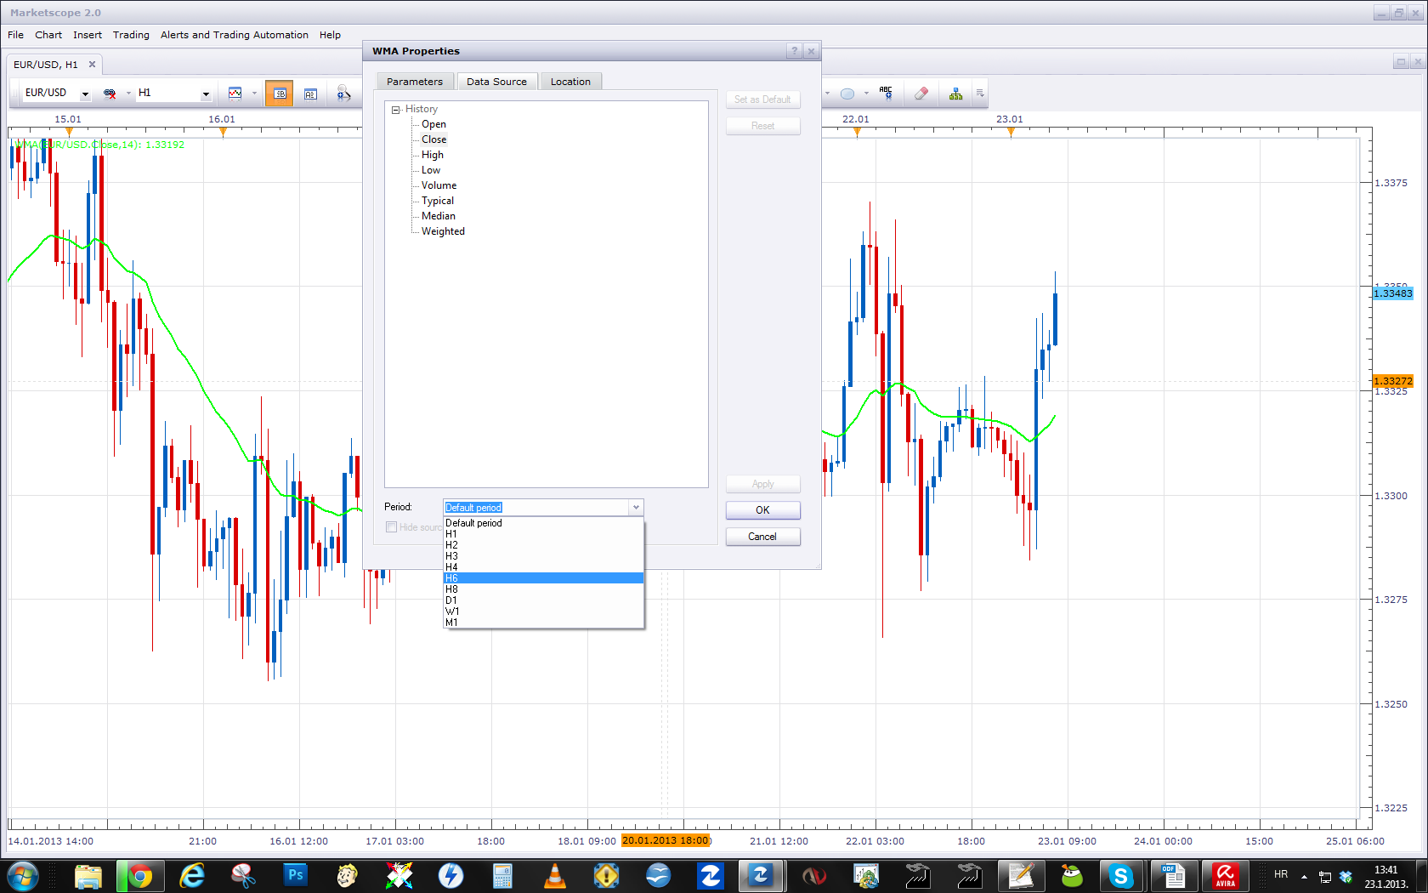The width and height of the screenshot is (1428, 893).
Task: Open Skype from the taskbar
Action: coord(1120,875)
